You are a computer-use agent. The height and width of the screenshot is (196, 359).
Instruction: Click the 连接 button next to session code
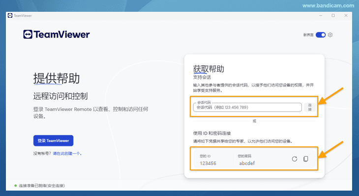(310, 107)
